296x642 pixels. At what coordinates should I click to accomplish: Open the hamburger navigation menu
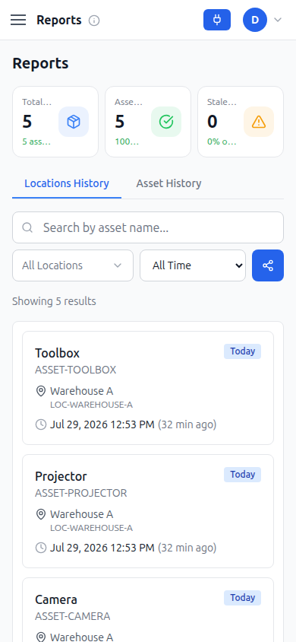[x=18, y=20]
